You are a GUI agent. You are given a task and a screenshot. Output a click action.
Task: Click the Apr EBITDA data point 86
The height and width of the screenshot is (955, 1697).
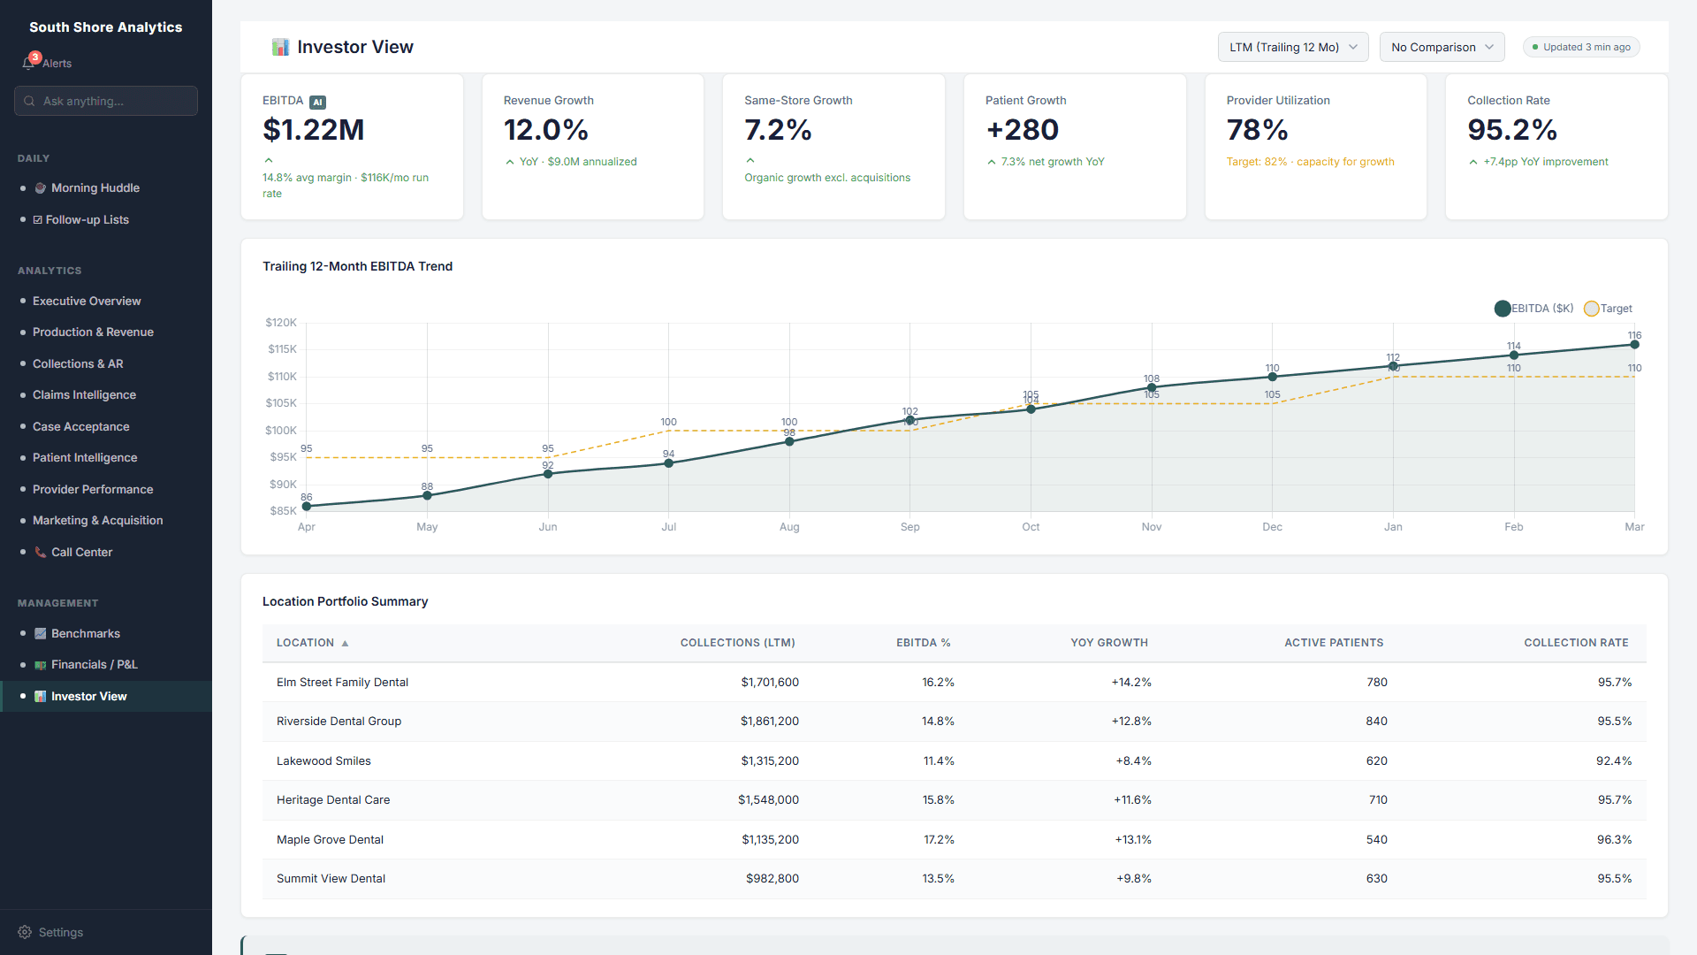pos(307,507)
